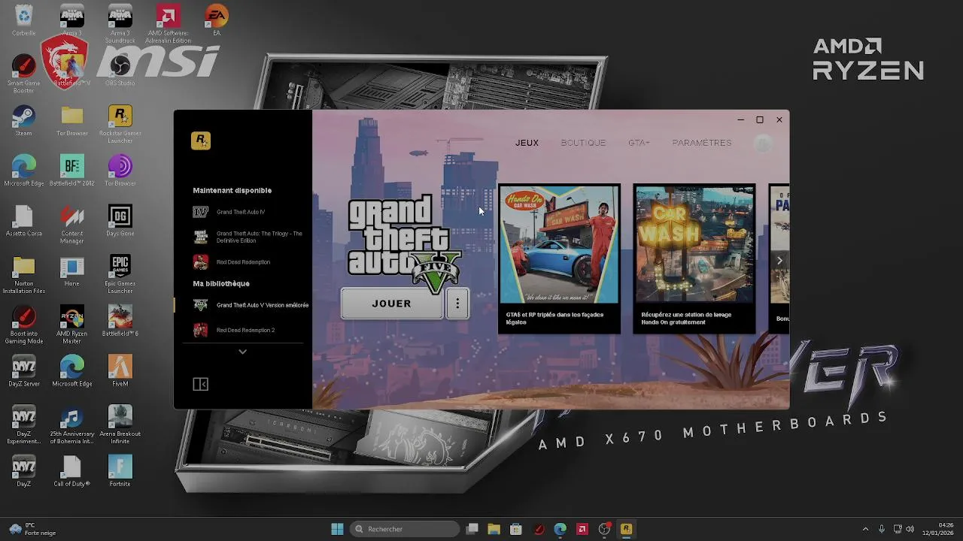Select the Steam desktop icon
Viewport: 963px width, 541px height.
pos(24,120)
